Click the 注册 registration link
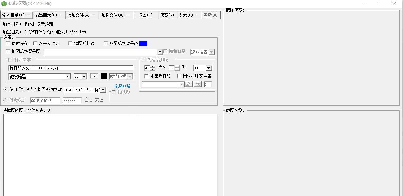The image size is (403, 196). (88, 100)
